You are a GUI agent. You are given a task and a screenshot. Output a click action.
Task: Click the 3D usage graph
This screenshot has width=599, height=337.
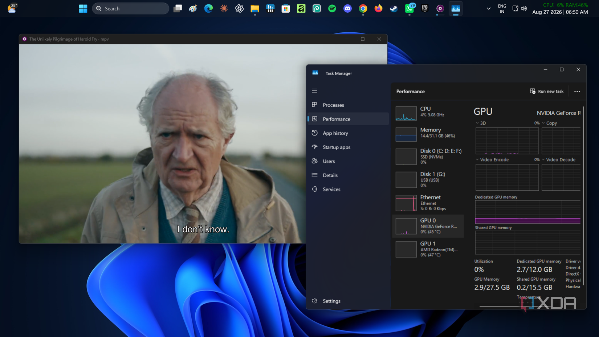(507, 141)
